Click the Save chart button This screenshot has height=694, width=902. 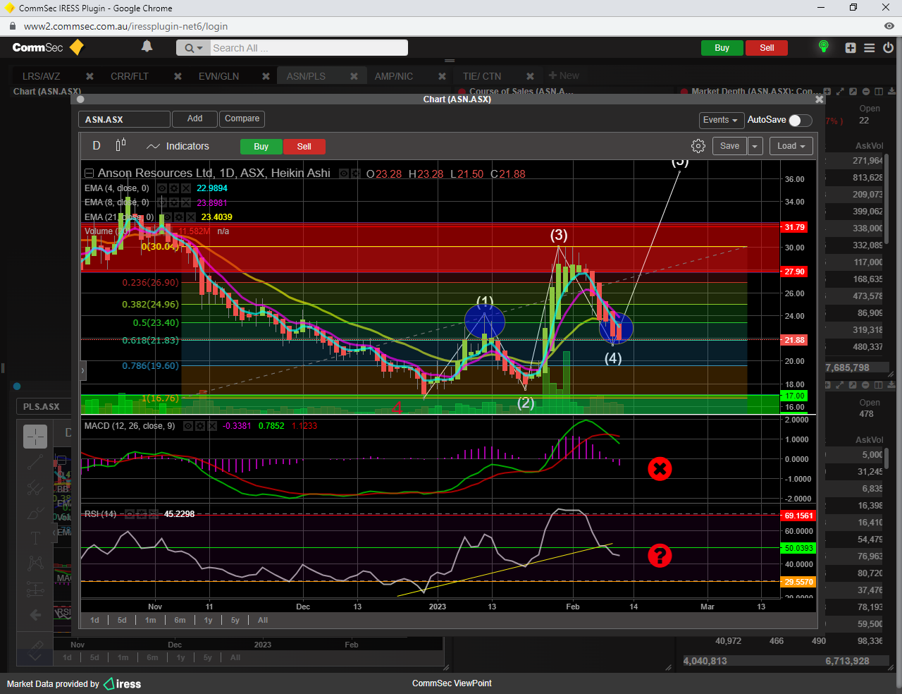point(729,146)
